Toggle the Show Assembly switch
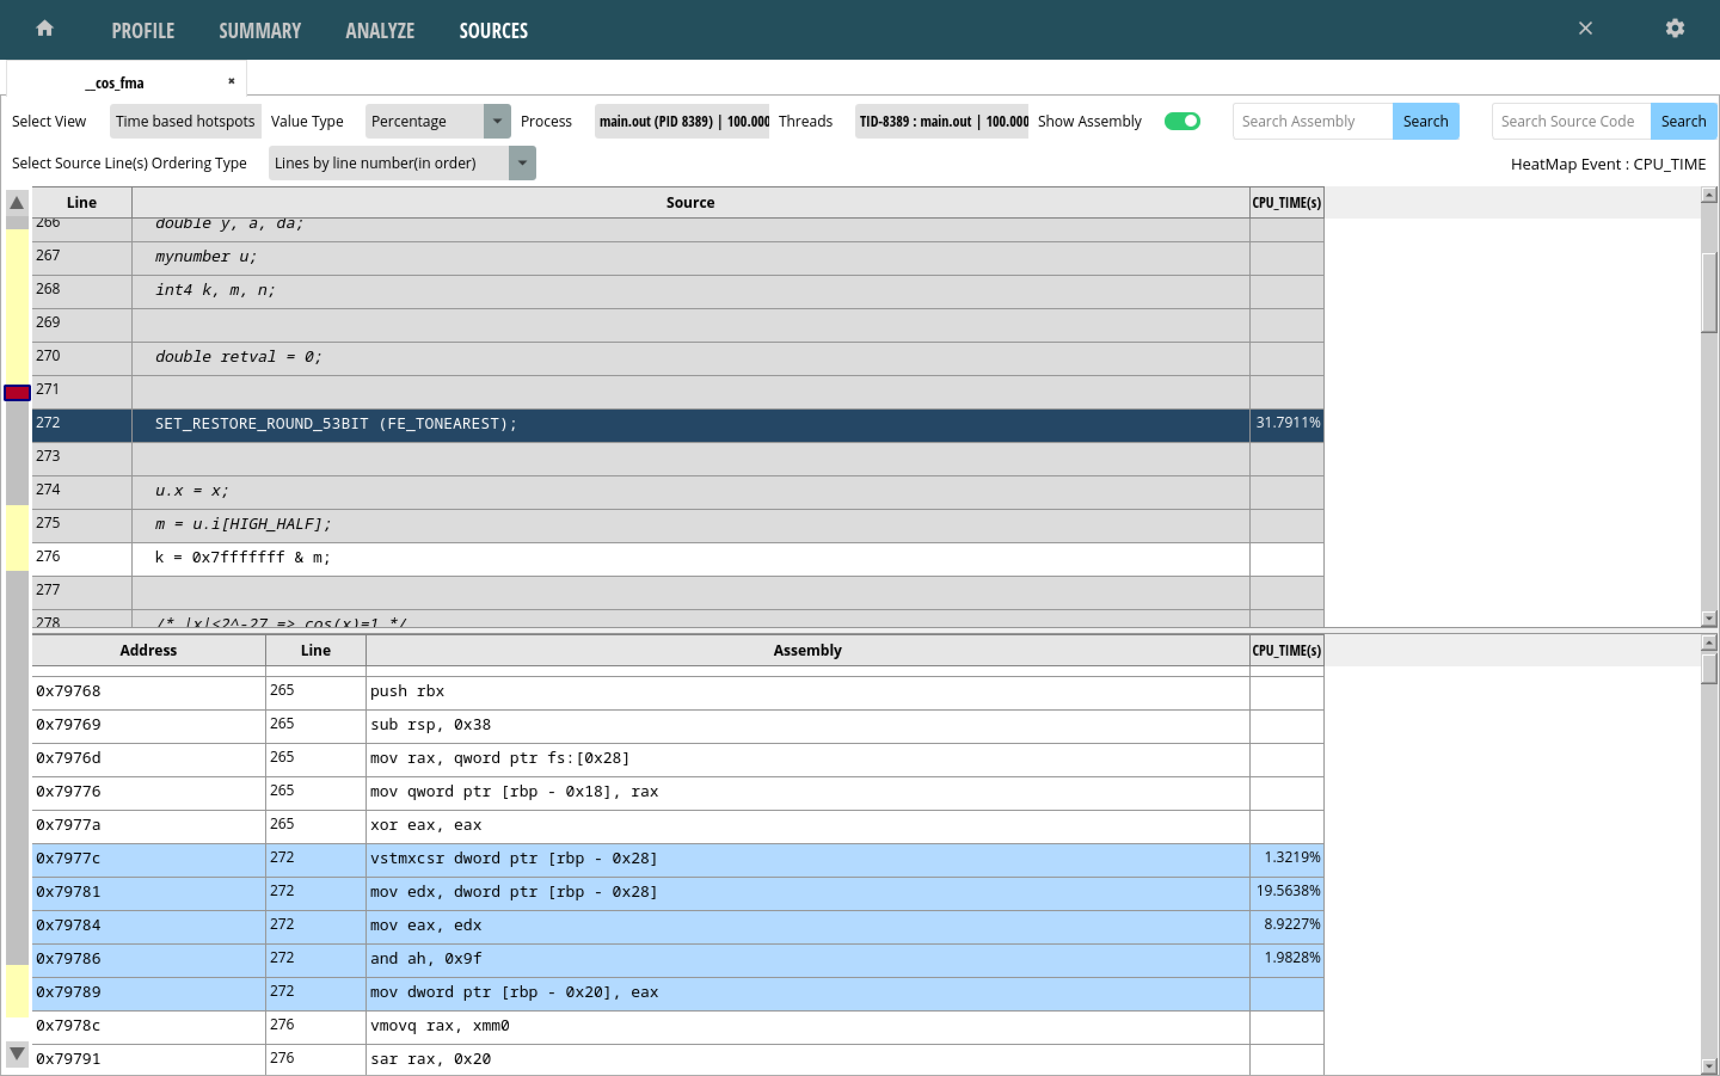 pos(1182,120)
